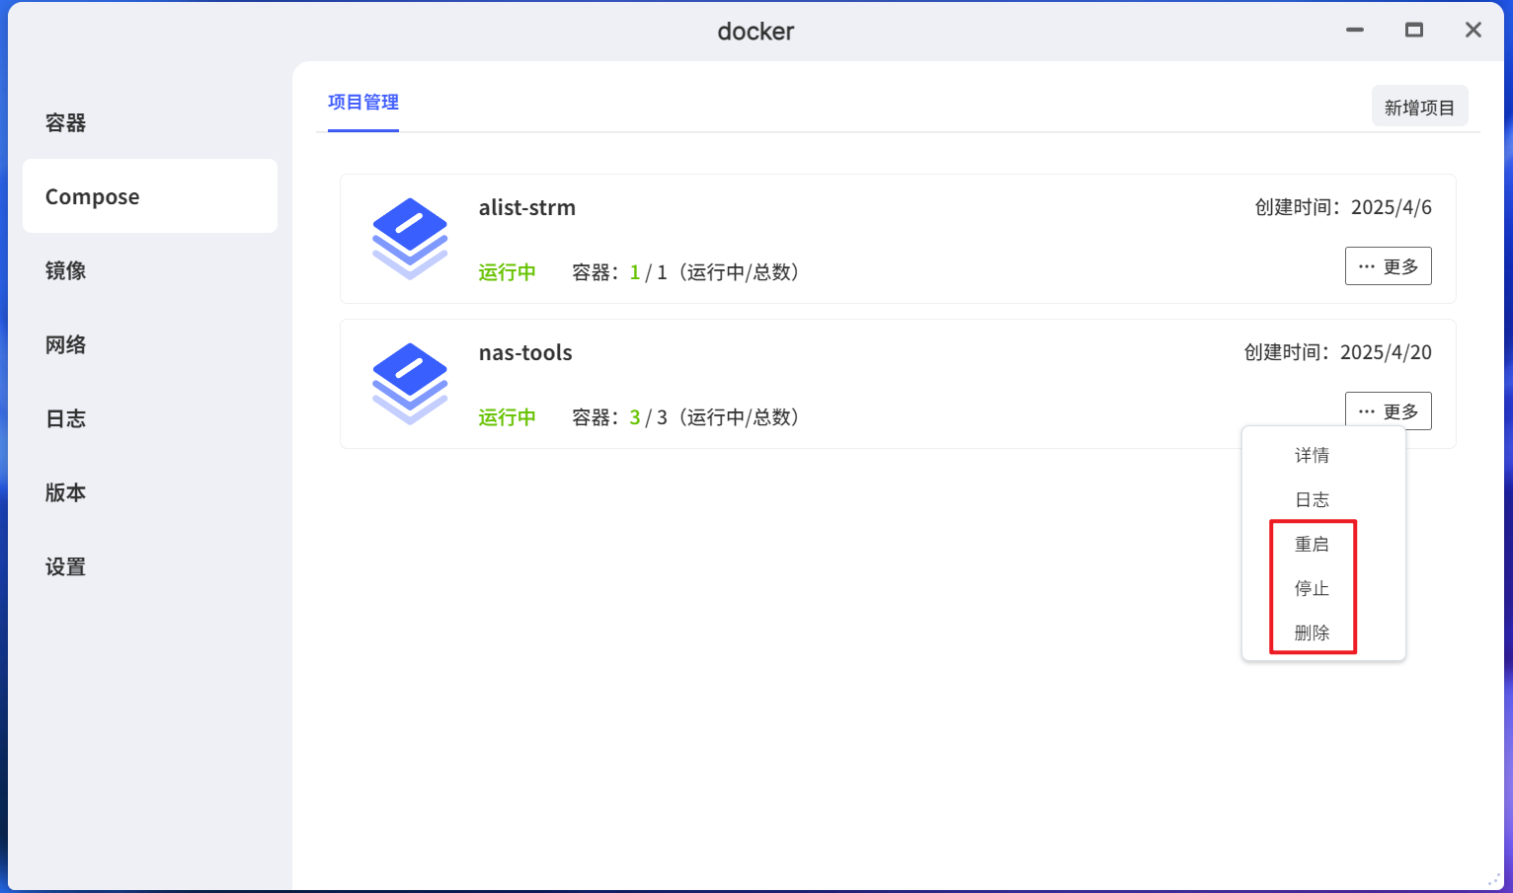Click 运行中 status of nas-tools

click(x=508, y=417)
